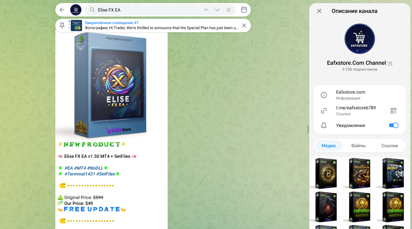Switch to the Ссылки tab
Screen dimensions: 412x229
[390, 145]
